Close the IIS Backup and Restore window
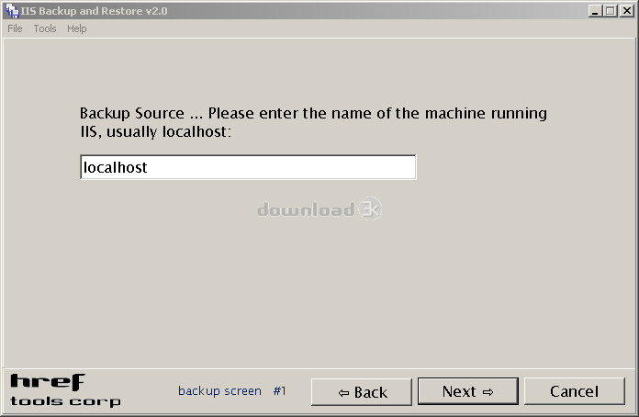The image size is (639, 417). coord(626,11)
